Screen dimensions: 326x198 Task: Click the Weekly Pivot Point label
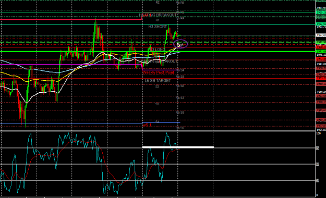158,72
